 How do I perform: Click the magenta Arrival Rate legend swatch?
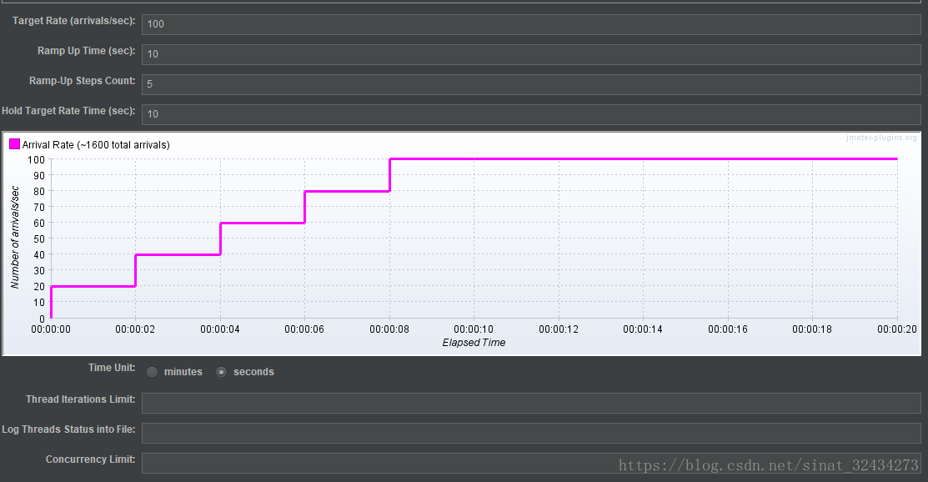pyautogui.click(x=15, y=144)
